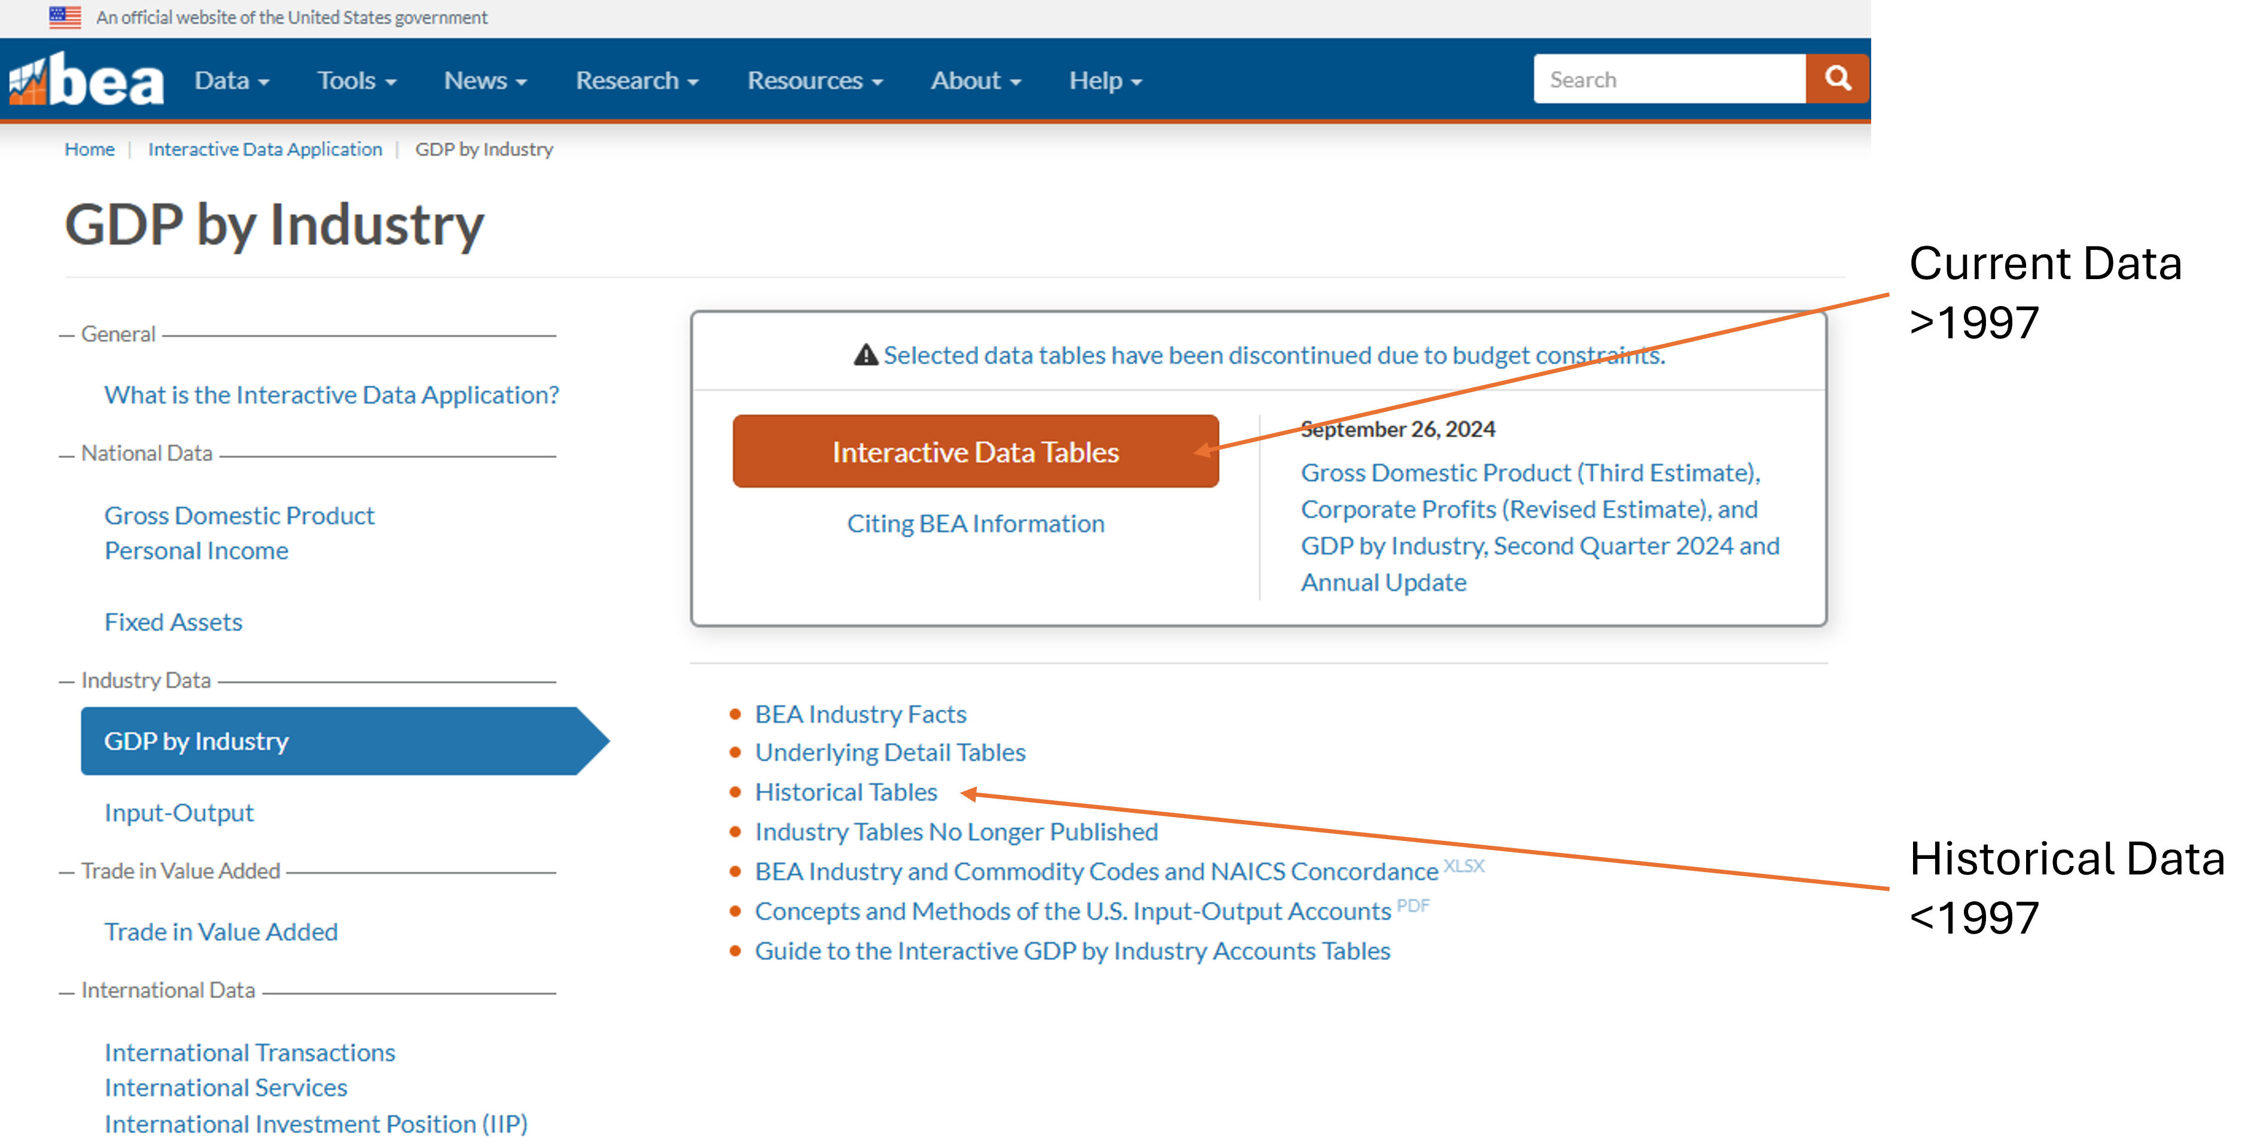Click the BEA logo
The width and height of the screenshot is (2257, 1147).
(x=86, y=79)
